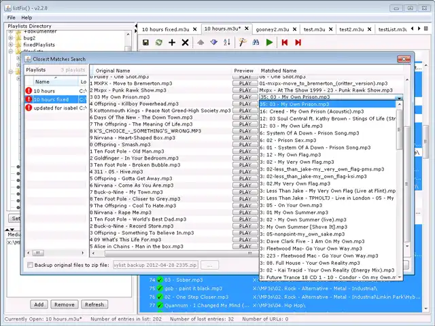Play preview of 'Nirvana - Heart-Shaped Box'
The image size is (435, 326).
[x=245, y=138]
